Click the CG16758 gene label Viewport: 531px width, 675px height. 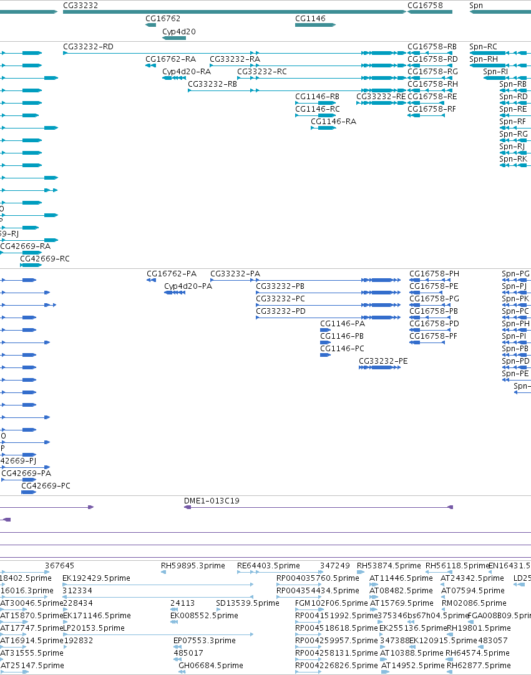(425, 6)
